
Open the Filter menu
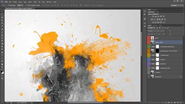click(35, 2)
